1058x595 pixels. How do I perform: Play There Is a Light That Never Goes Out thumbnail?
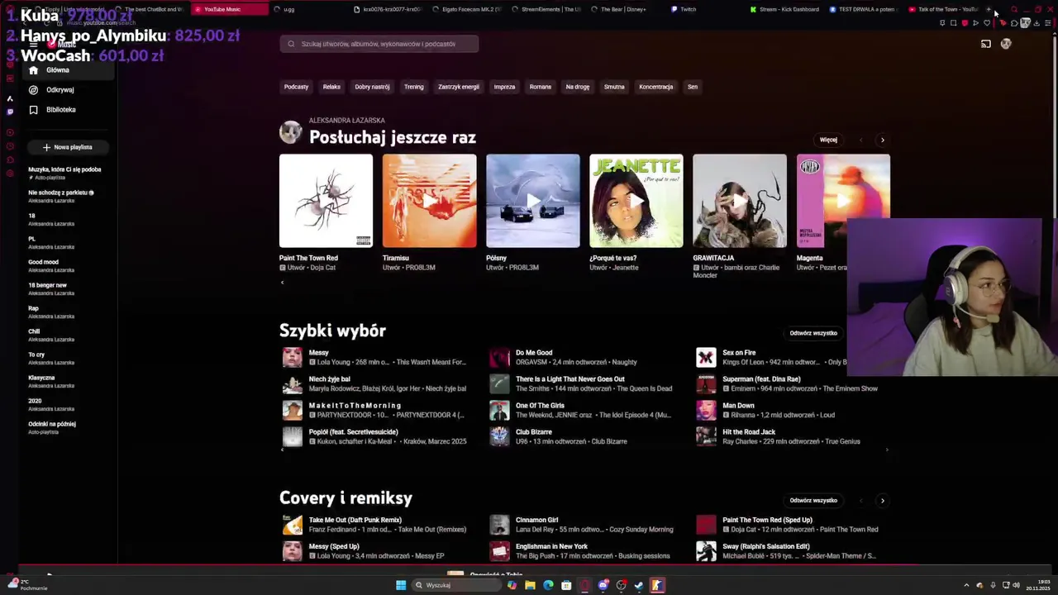(x=499, y=383)
